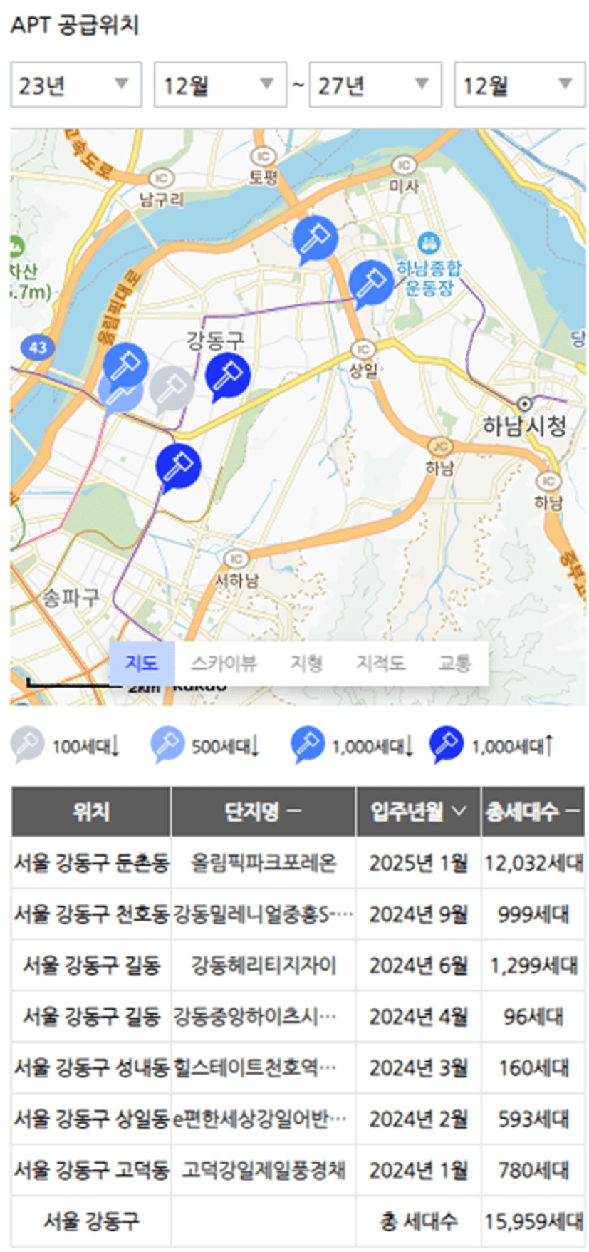
Task: Open the end month 12월 dropdown
Action: [520, 85]
